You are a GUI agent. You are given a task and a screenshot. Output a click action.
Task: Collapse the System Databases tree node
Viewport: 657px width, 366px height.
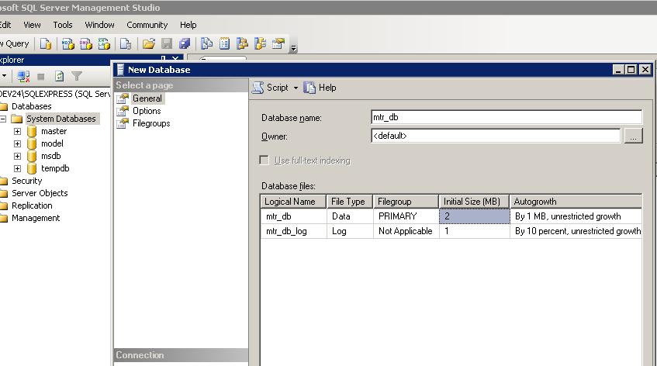(x=3, y=119)
